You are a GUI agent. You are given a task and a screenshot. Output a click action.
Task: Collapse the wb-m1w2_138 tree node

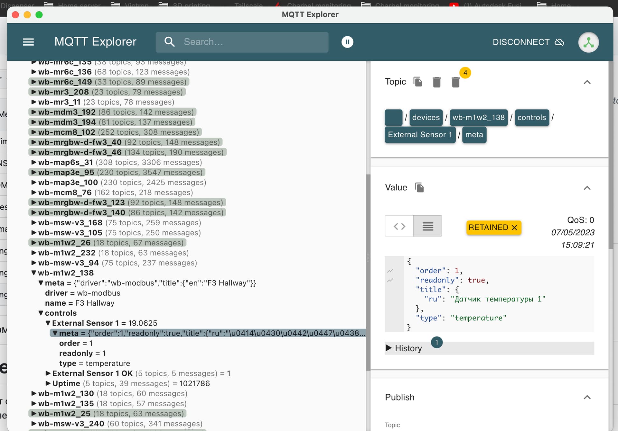tap(33, 273)
